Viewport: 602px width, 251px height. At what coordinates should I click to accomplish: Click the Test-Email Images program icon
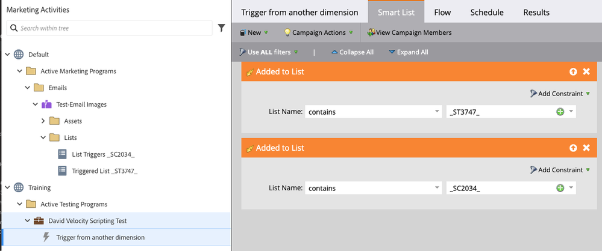click(x=46, y=104)
